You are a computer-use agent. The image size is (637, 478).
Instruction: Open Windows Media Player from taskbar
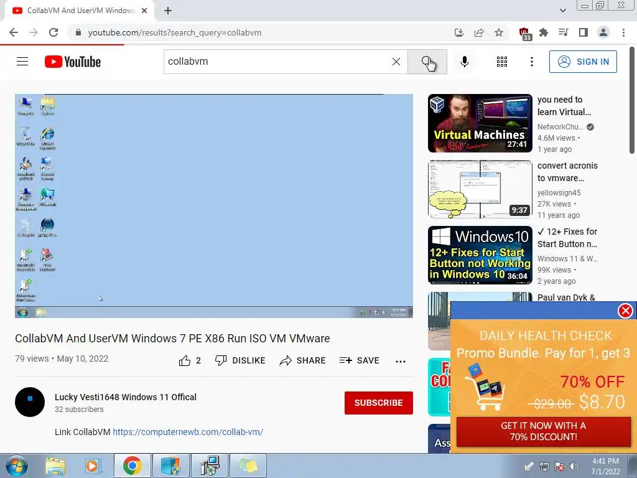pos(93,466)
